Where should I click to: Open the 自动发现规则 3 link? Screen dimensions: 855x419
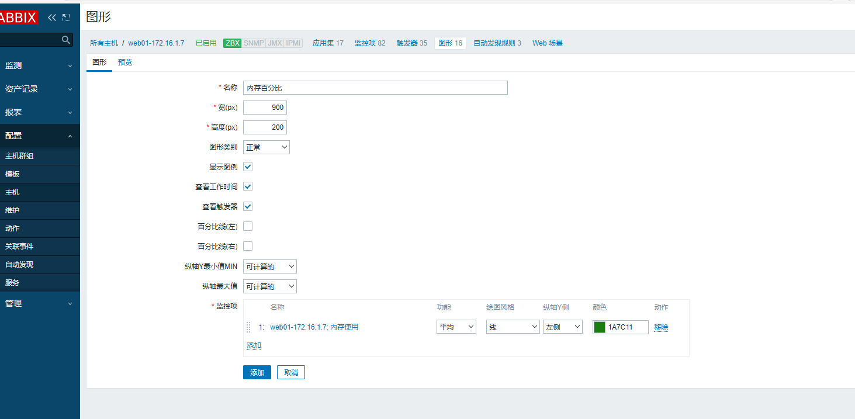tap(497, 43)
